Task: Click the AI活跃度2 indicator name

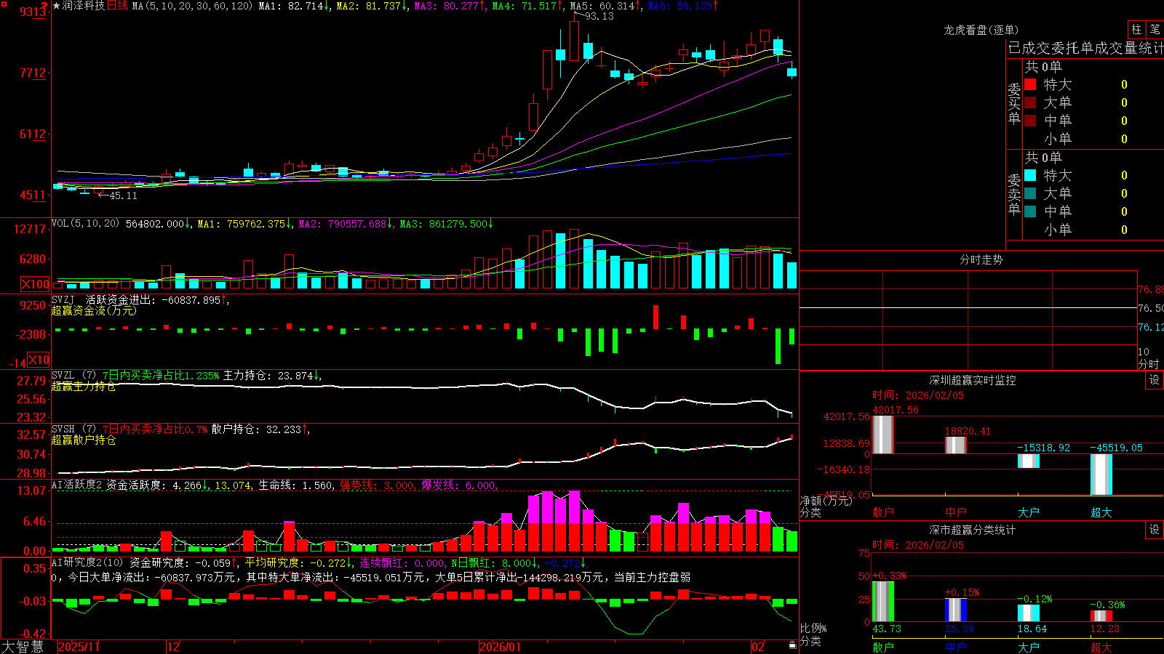Action: [77, 485]
